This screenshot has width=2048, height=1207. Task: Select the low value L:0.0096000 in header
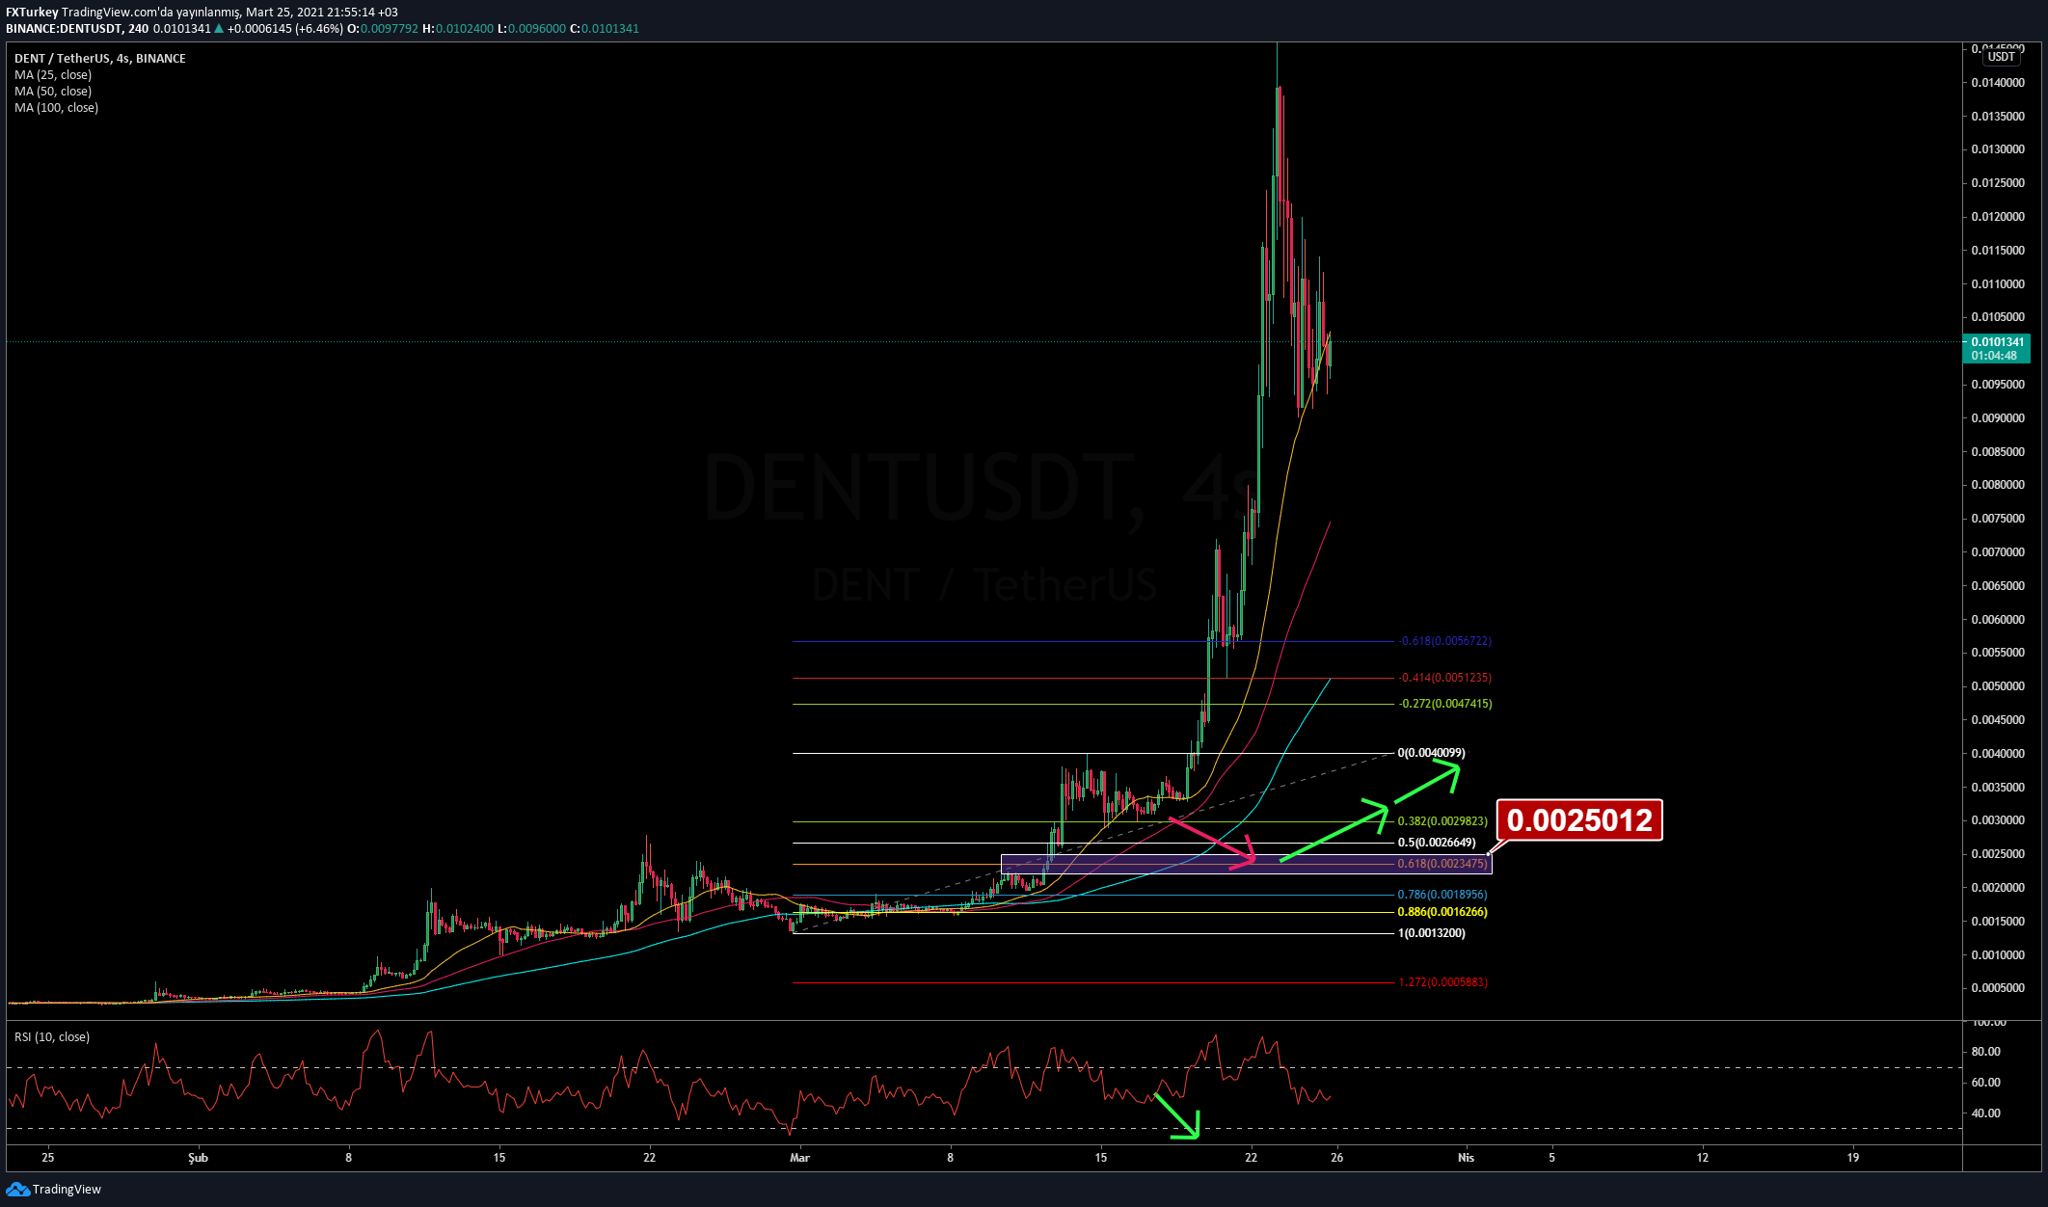[x=532, y=29]
